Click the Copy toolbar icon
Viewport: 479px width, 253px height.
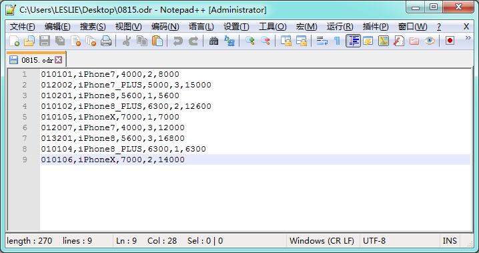(x=141, y=41)
